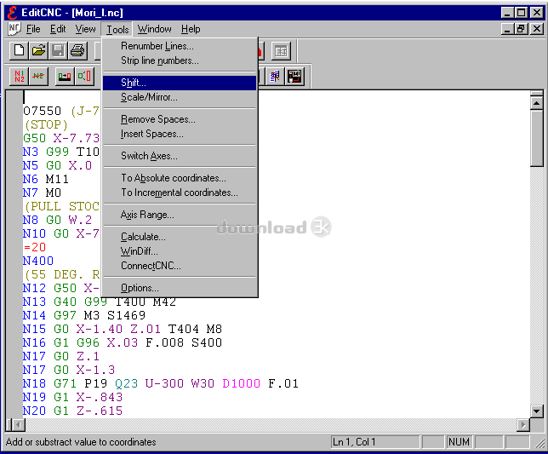Open Axis Range from Tools menu
Screen dimensions: 548x454
(x=180, y=215)
